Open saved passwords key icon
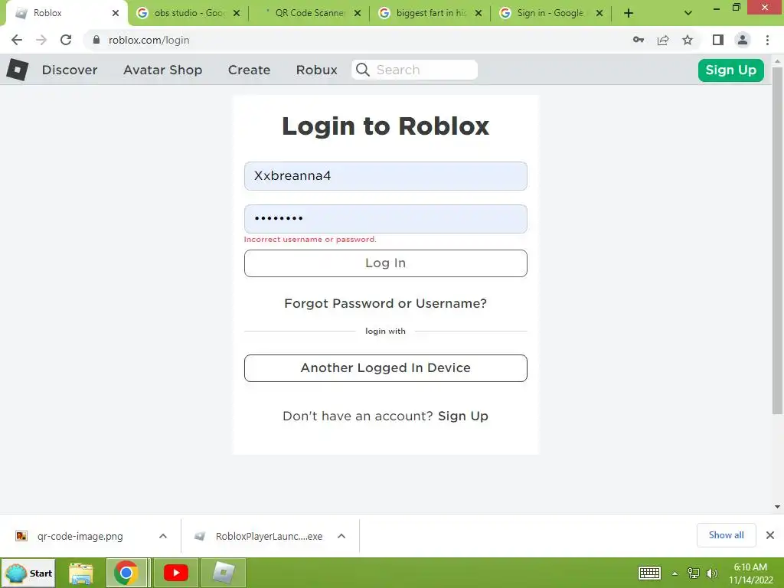The height and width of the screenshot is (588, 784). click(639, 40)
